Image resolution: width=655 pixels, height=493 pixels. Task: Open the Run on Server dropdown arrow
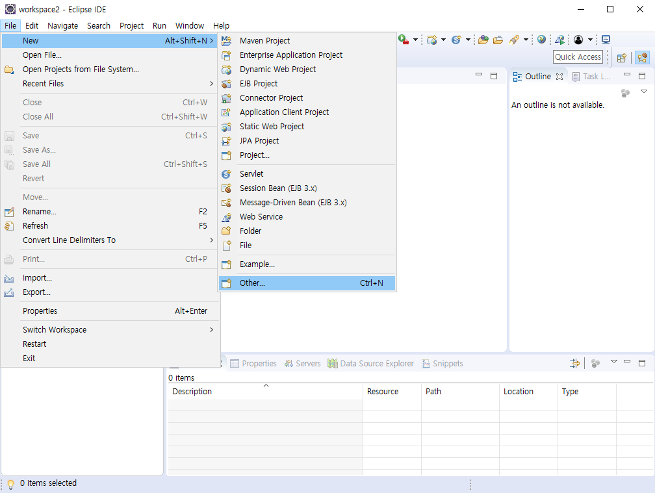415,40
